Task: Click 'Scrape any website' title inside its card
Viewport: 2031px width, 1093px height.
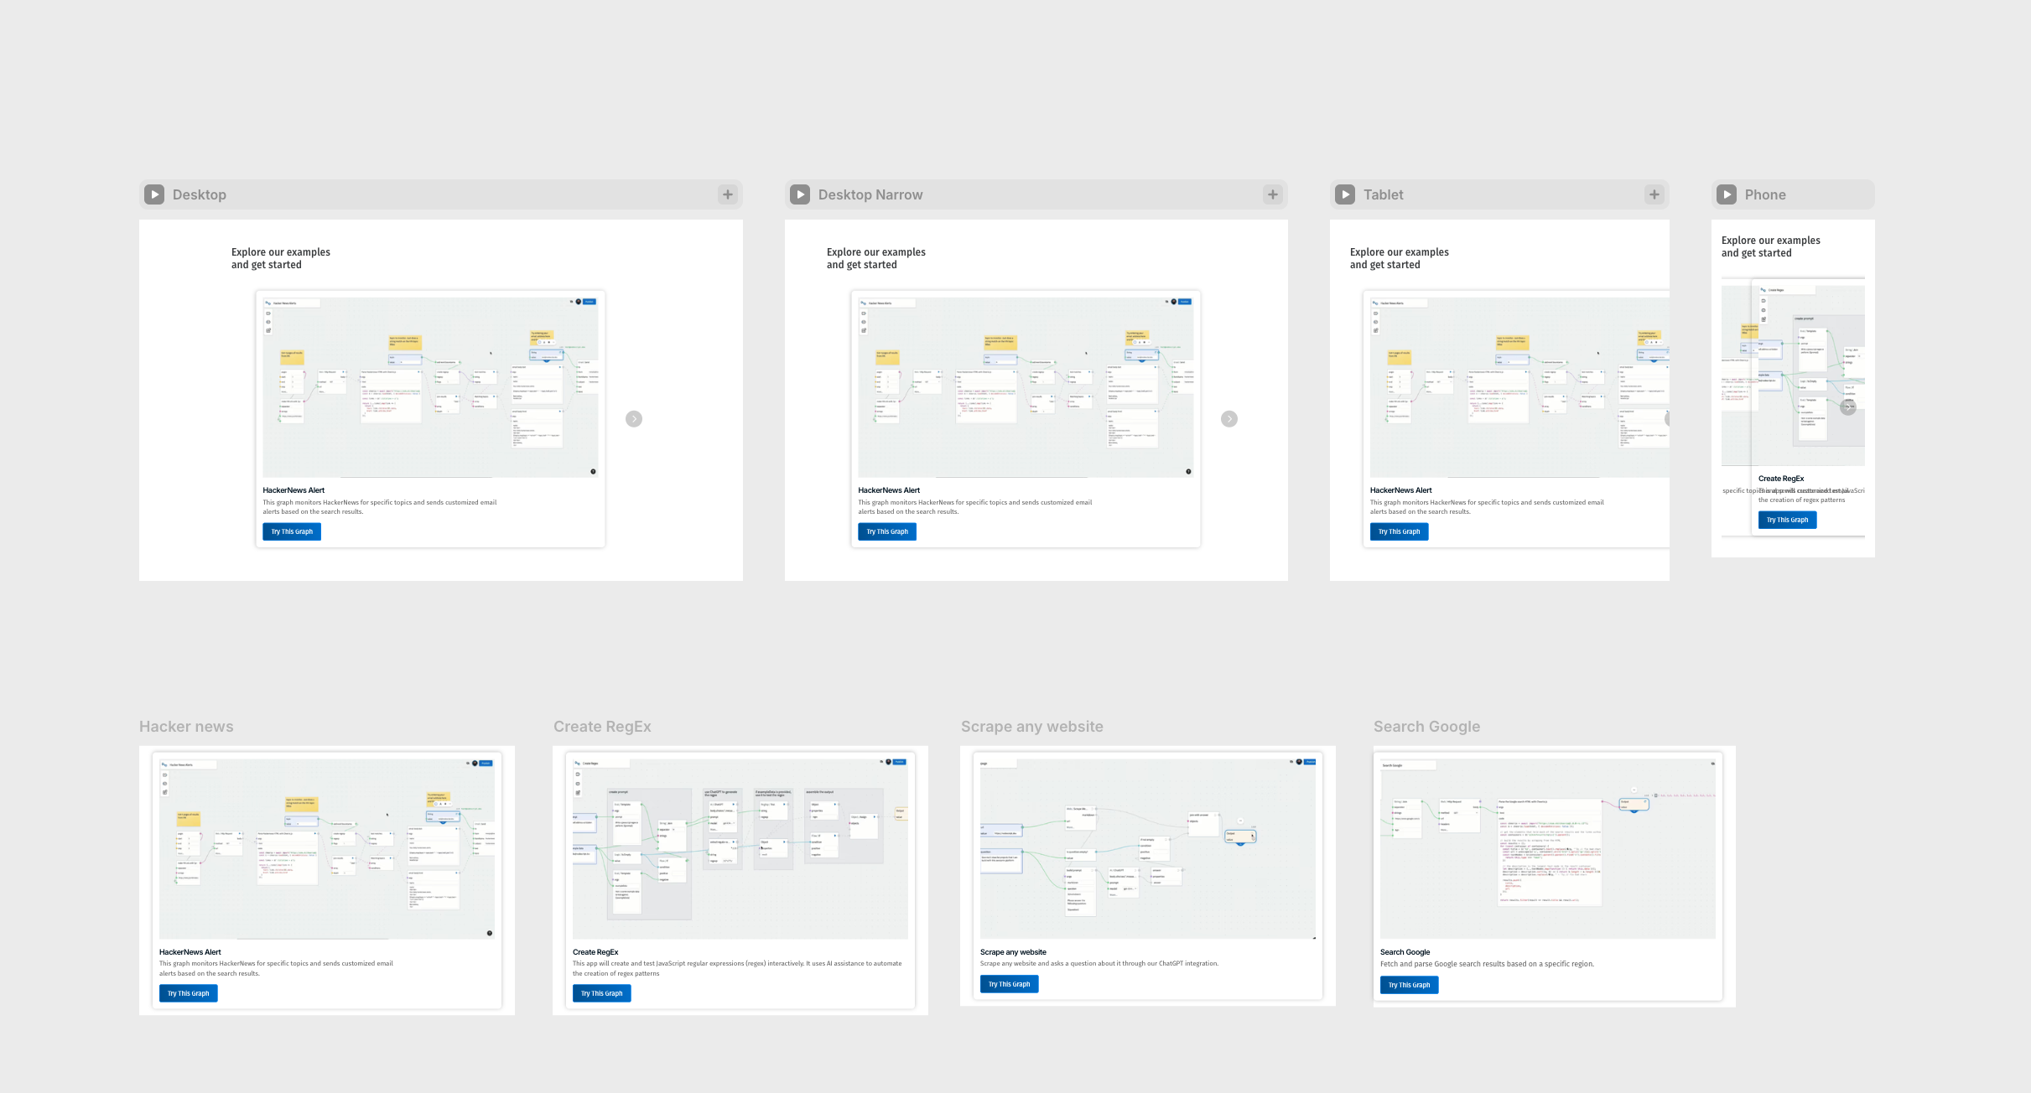Action: [1013, 952]
